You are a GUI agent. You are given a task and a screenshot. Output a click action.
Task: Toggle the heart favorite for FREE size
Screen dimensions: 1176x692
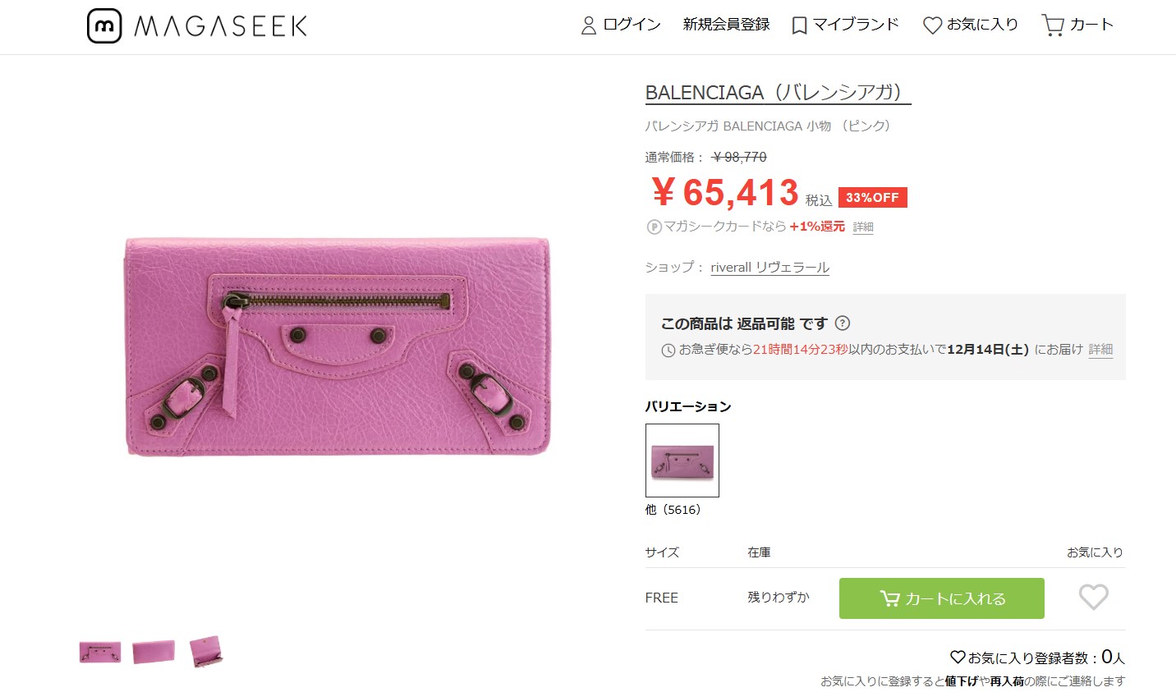pyautogui.click(x=1093, y=598)
